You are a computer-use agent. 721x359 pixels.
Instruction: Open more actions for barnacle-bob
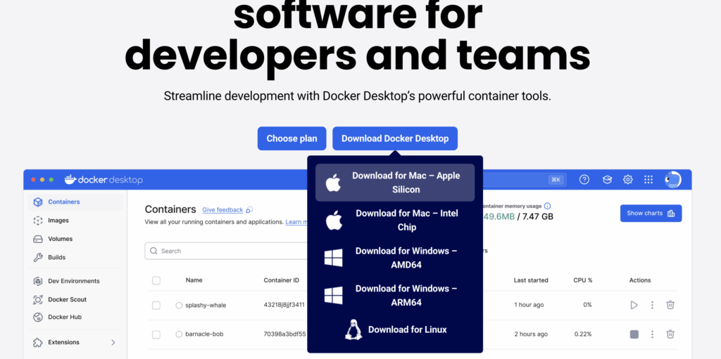[652, 334]
